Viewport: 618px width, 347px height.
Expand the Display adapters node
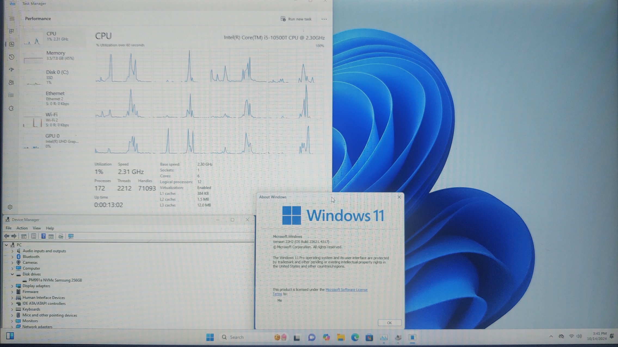click(x=12, y=286)
